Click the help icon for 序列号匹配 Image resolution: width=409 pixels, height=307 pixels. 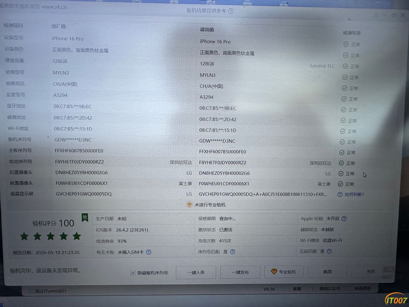click(x=233, y=252)
